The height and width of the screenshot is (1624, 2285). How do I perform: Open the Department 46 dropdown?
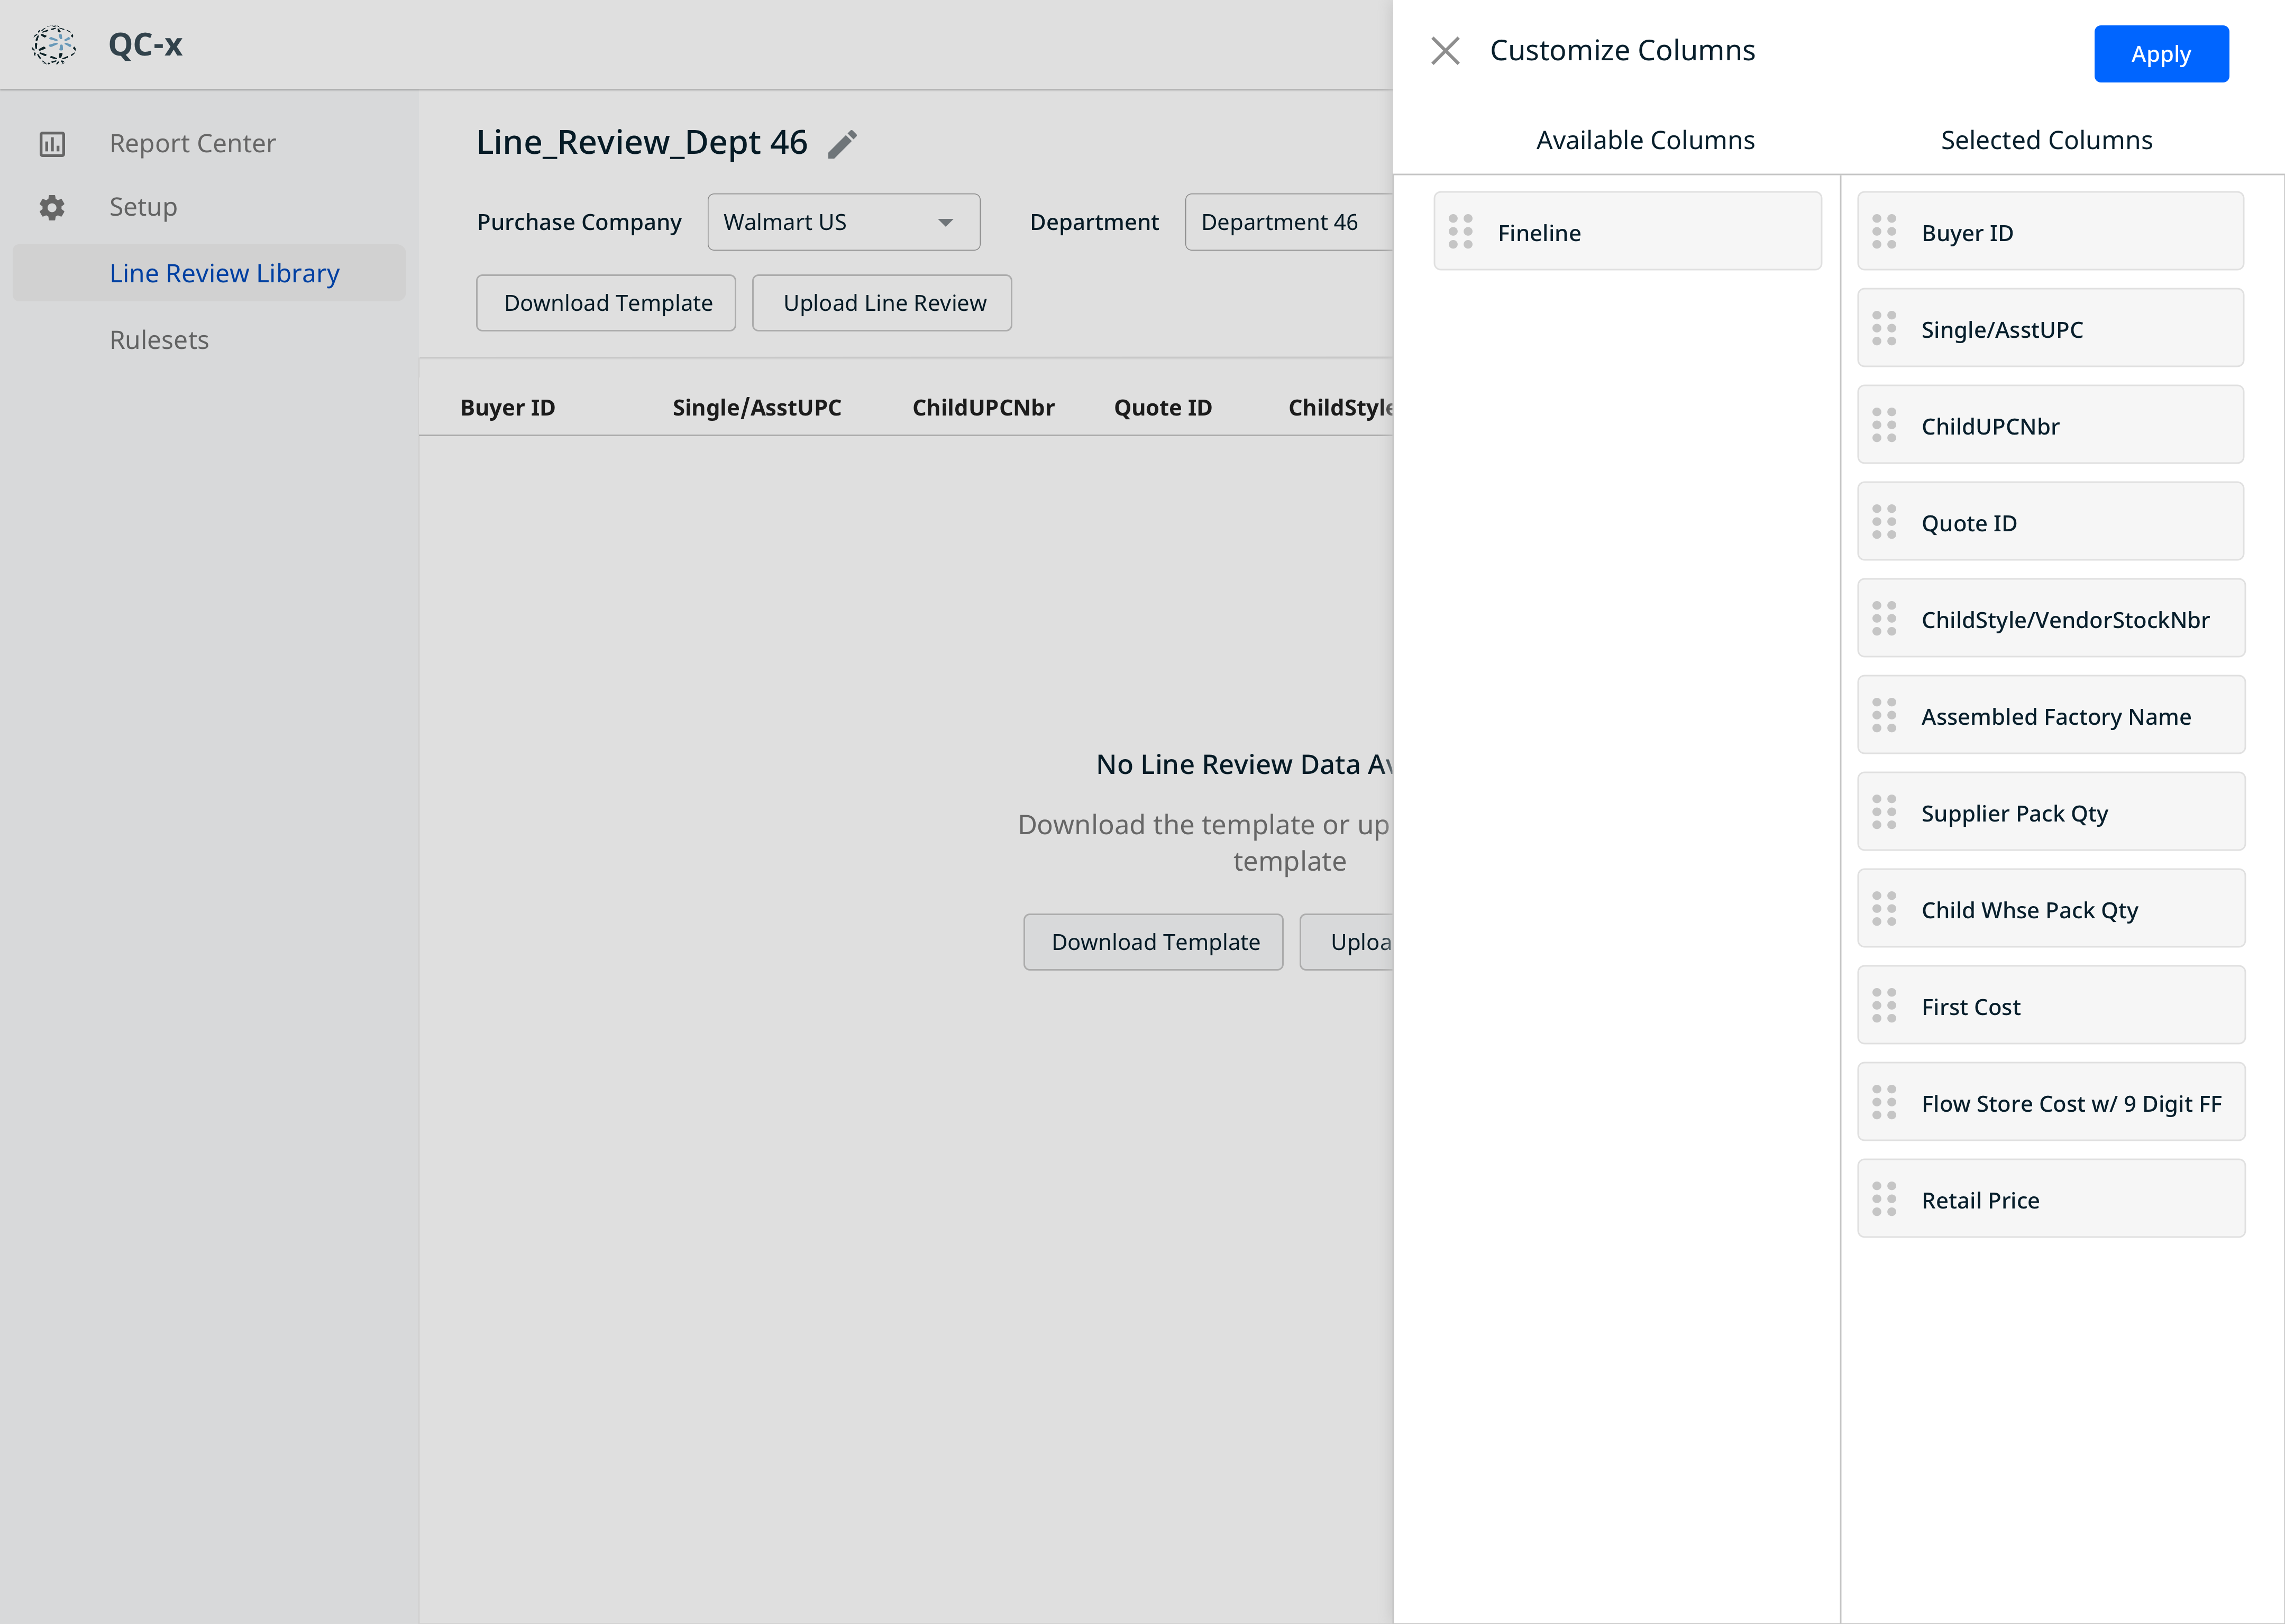(x=1291, y=221)
